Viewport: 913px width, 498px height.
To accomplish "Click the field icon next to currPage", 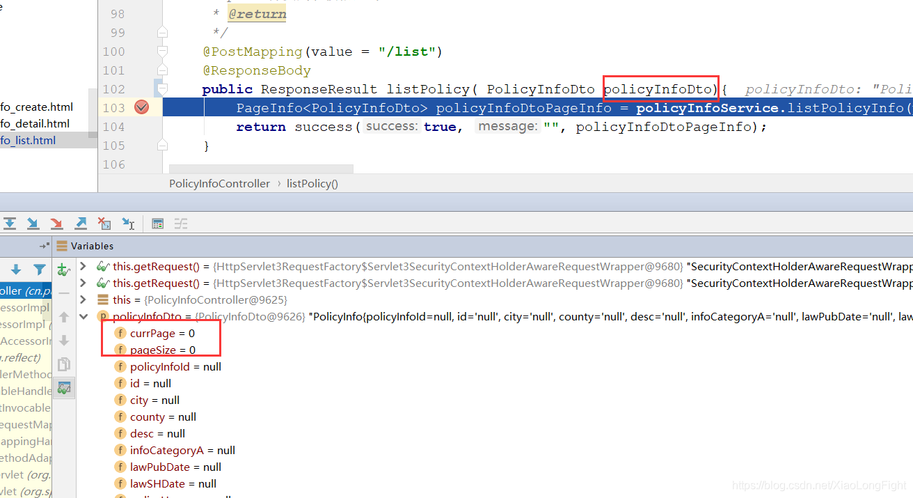I will pyautogui.click(x=120, y=334).
